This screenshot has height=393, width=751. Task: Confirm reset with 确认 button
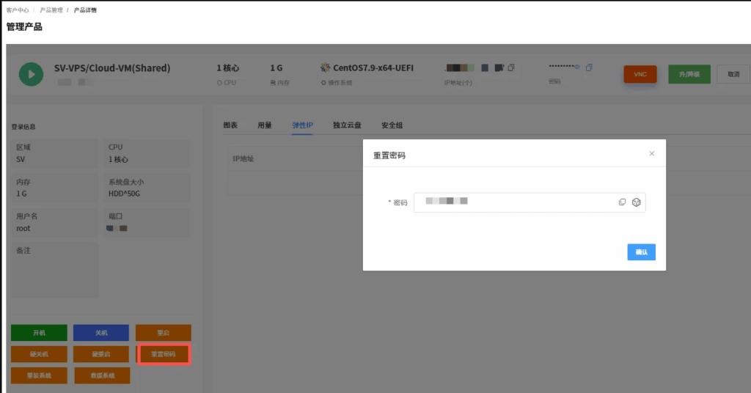tap(641, 252)
